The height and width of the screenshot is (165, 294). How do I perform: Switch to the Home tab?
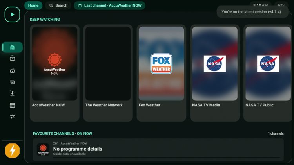pyautogui.click(x=33, y=5)
